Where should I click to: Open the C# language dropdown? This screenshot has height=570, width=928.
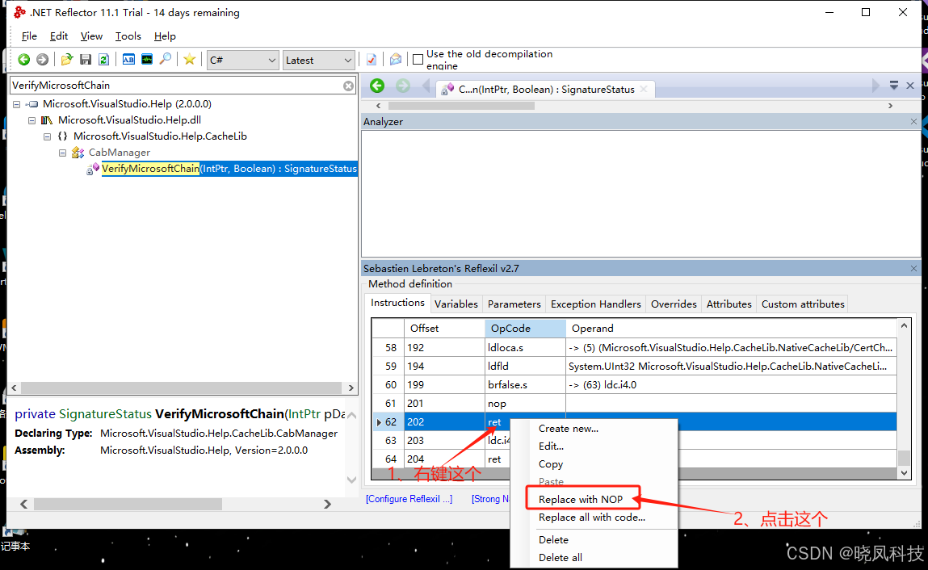242,60
